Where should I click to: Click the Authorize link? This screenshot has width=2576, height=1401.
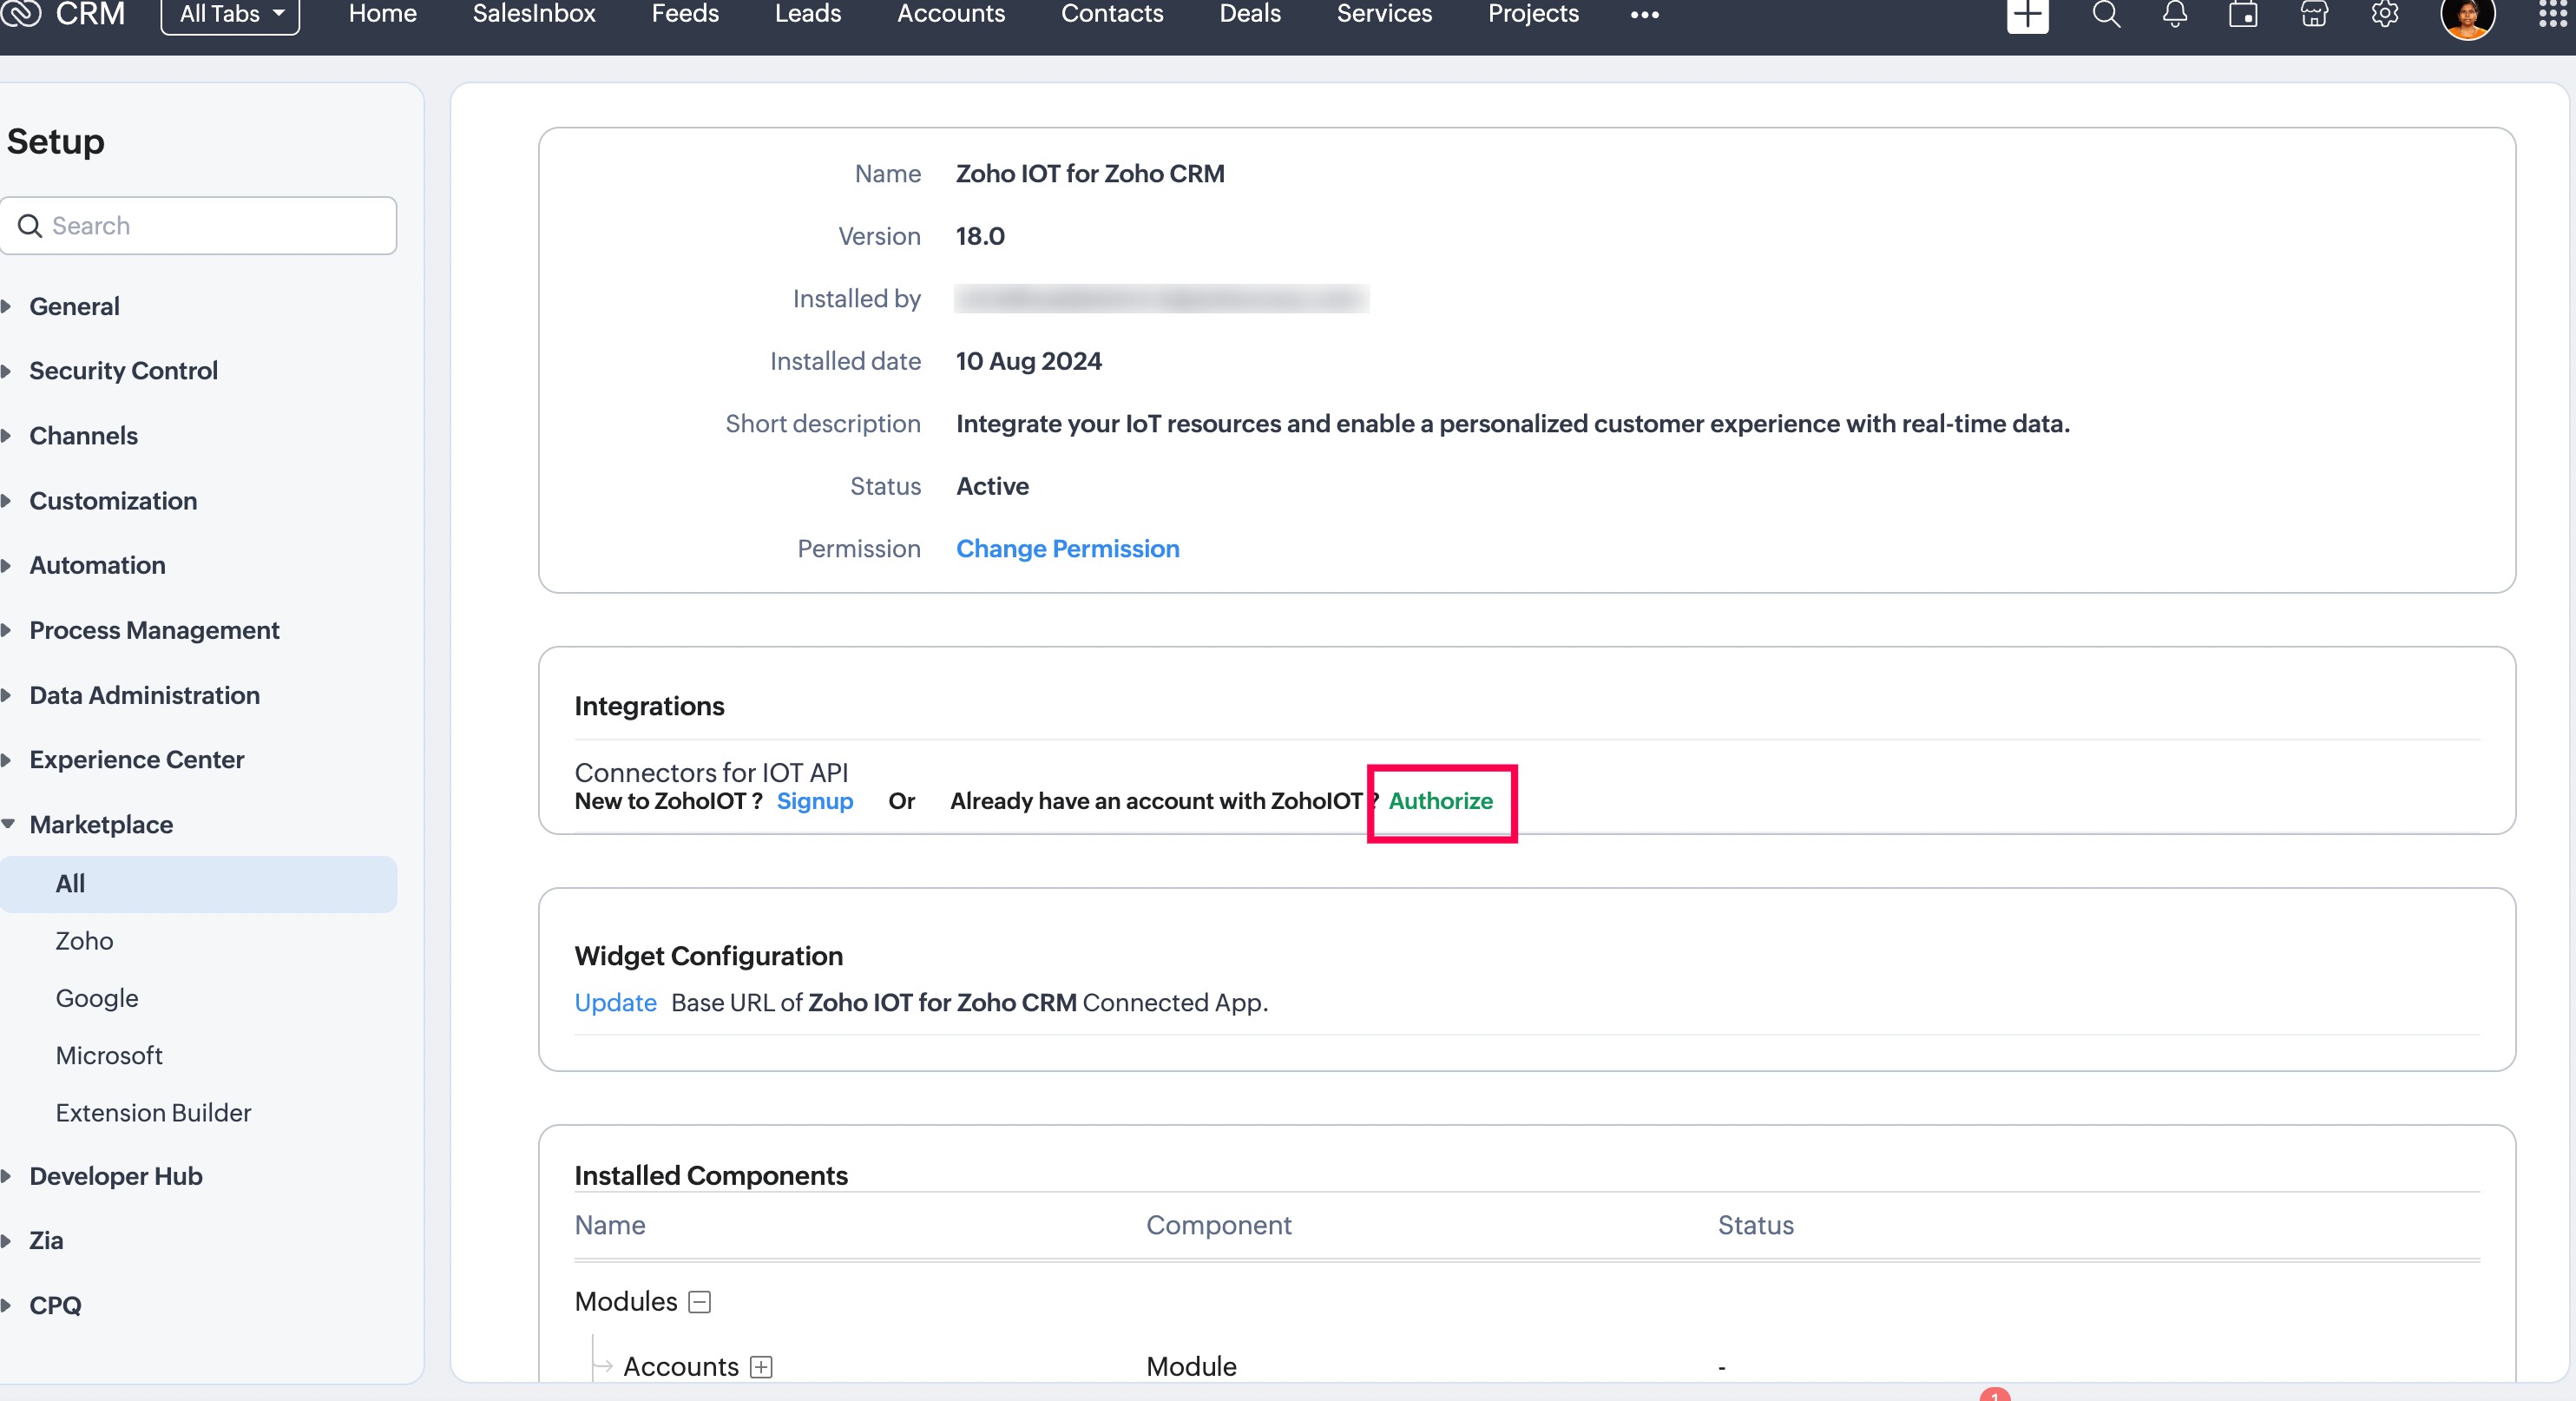coord(1440,801)
